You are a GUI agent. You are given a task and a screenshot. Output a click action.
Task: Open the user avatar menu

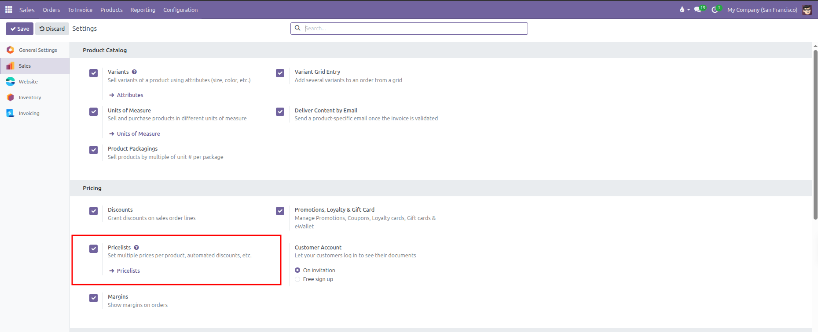tap(807, 10)
